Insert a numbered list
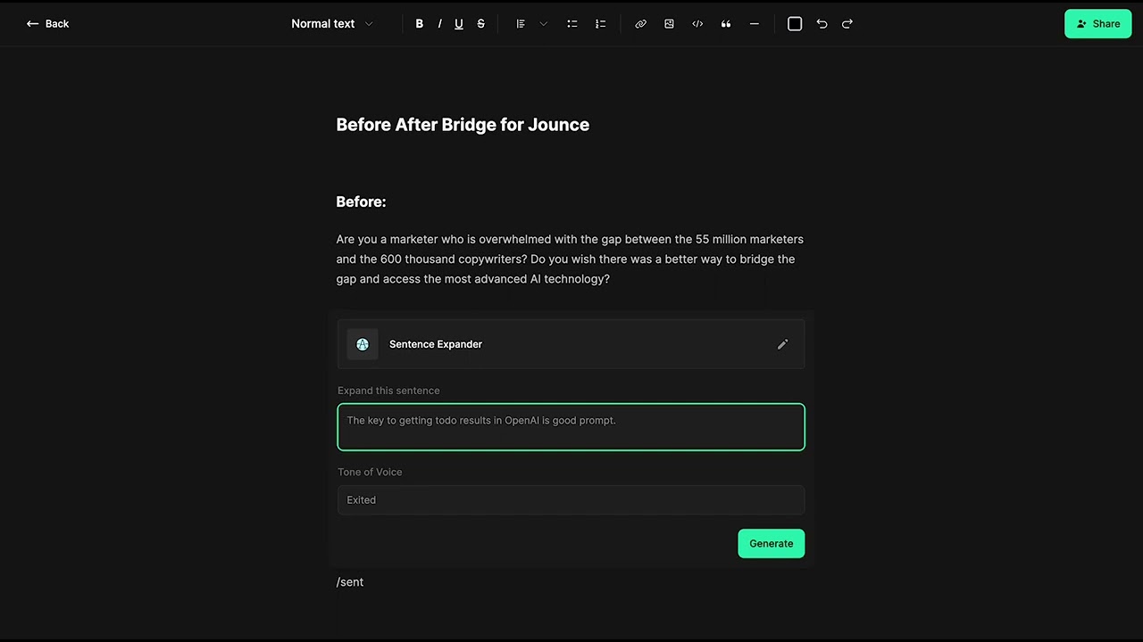The image size is (1143, 642). pyautogui.click(x=600, y=24)
